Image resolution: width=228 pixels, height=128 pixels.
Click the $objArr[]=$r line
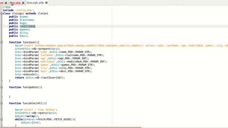[x=31, y=122]
